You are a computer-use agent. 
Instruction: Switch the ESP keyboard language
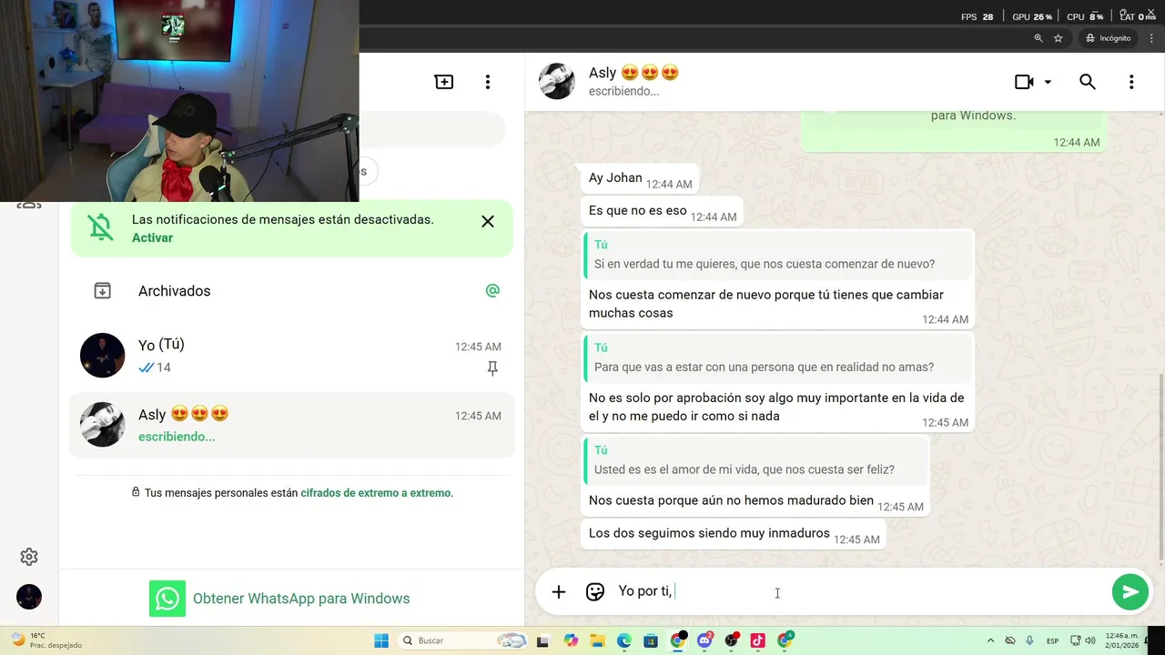(x=1052, y=640)
